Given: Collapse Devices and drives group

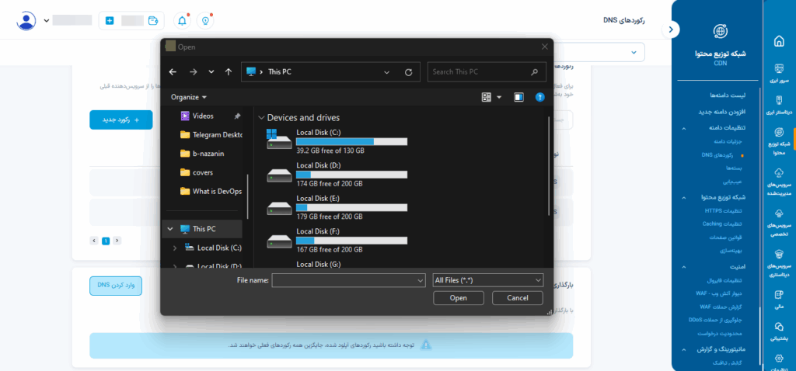Looking at the screenshot, I should coord(261,117).
